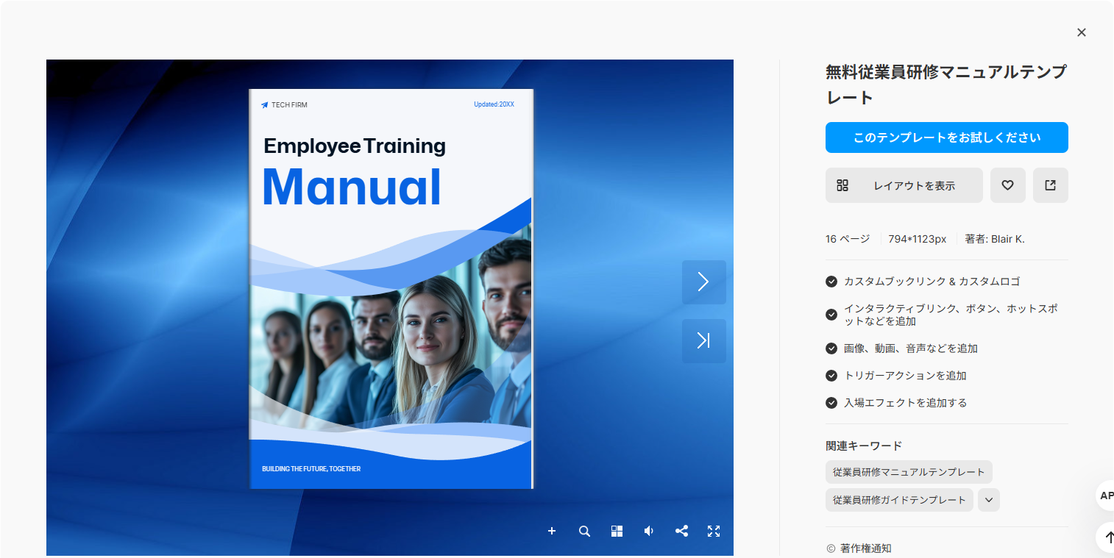Open the magnifier search icon in viewer
The width and height of the screenshot is (1114, 558).
[x=584, y=531]
